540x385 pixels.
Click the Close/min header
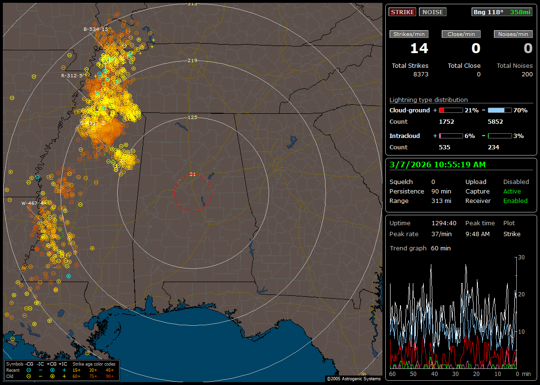point(461,34)
